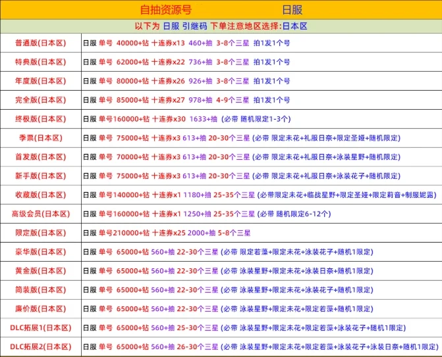442x357 pixels.
Task: Choose the 年度版(日本区) option
Action: [x=41, y=81]
